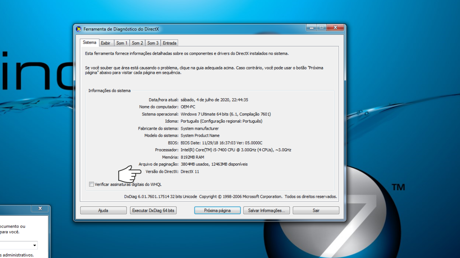Click the paging file value 3804MB usados

(214, 164)
